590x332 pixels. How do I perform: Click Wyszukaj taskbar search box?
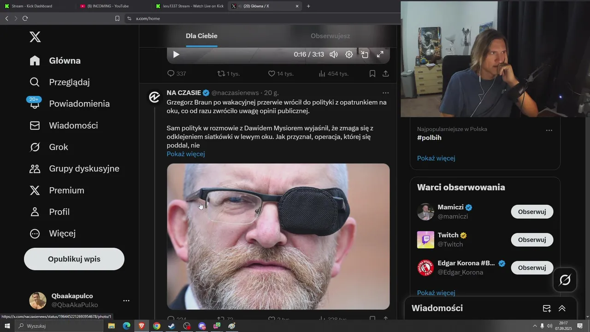[60, 326]
